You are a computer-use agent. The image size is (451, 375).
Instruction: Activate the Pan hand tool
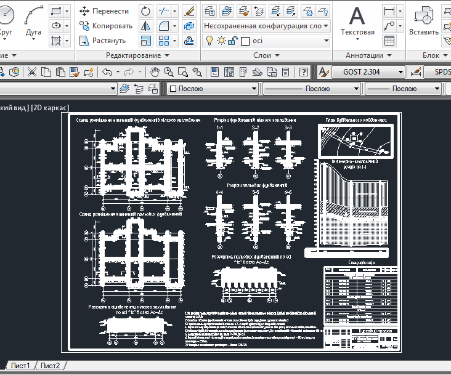pos(155,72)
